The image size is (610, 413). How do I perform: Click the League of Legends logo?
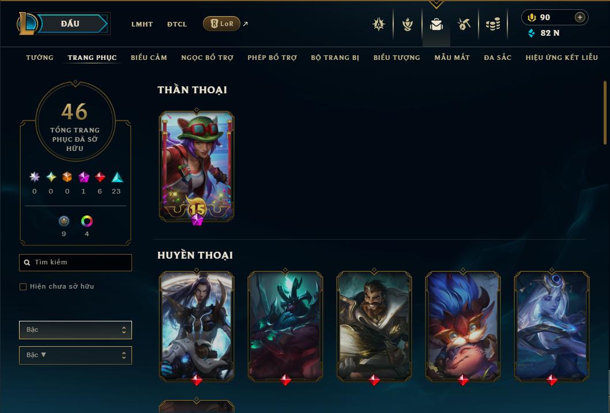click(27, 23)
